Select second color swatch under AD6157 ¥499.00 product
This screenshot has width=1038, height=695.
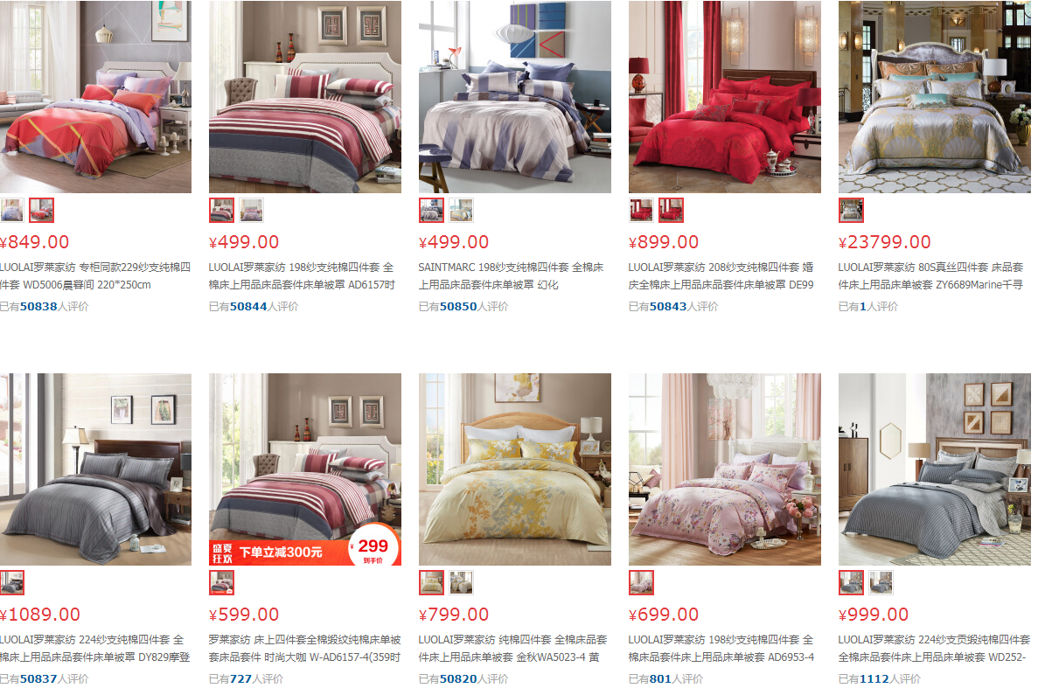[252, 211]
